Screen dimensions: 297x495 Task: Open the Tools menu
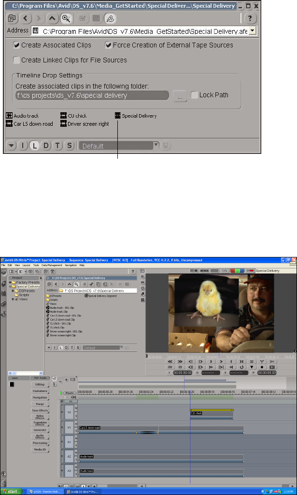pos(36,265)
